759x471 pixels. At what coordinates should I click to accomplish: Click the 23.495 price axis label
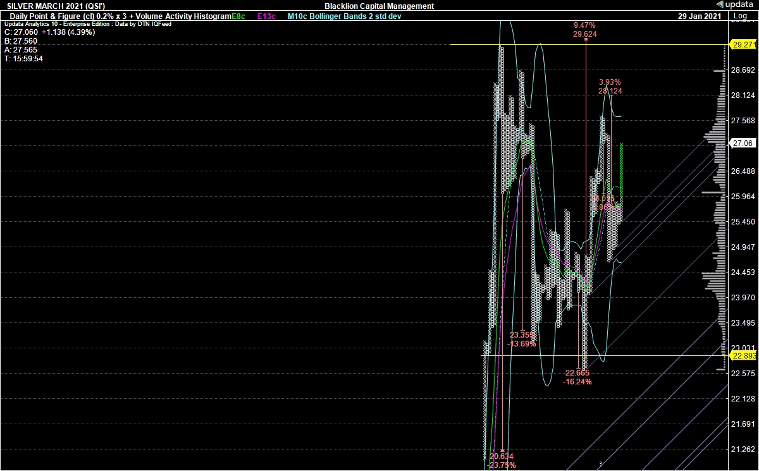pyautogui.click(x=744, y=322)
